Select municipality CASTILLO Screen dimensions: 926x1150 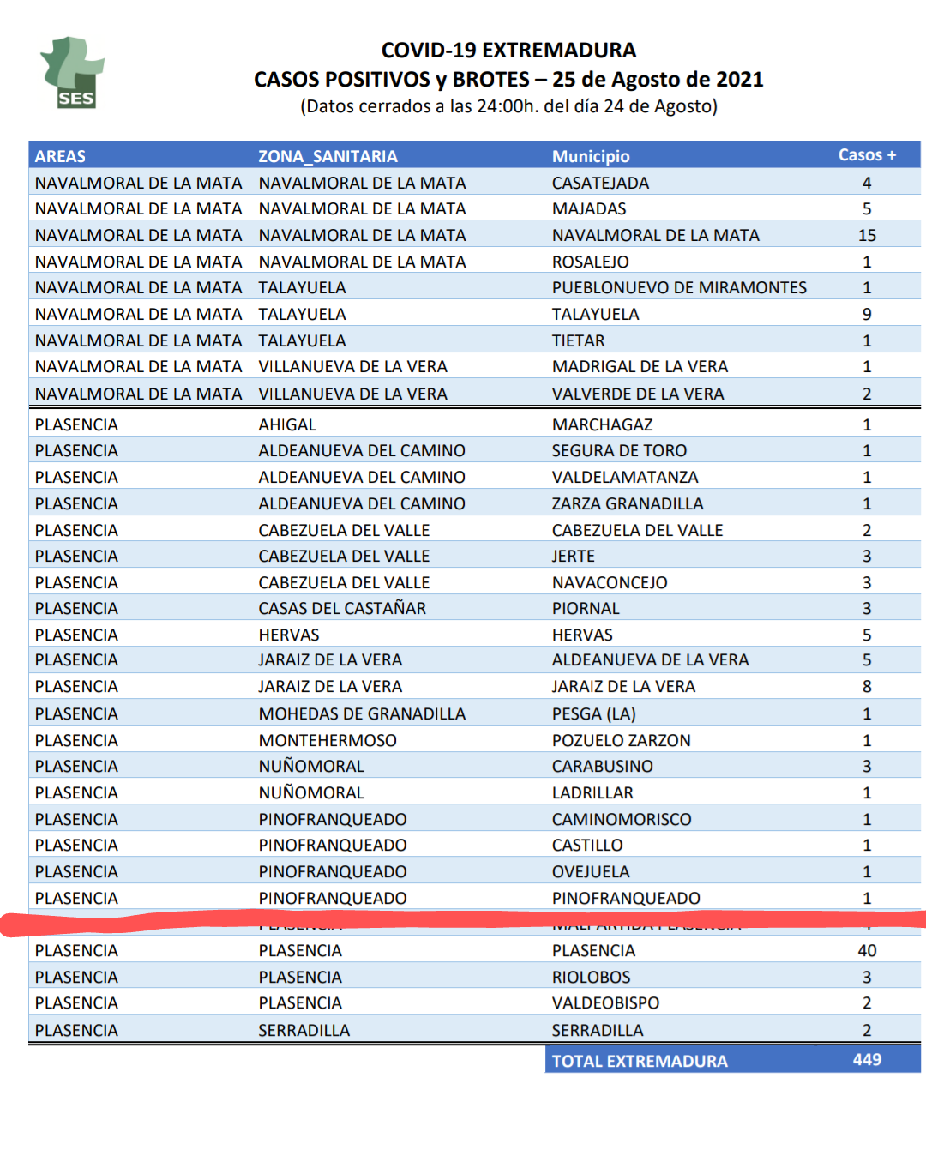[587, 845]
